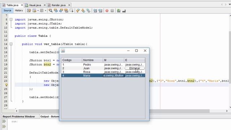Go back with the Back navigation icon
This screenshot has width=231, height=130.
[34, 10]
